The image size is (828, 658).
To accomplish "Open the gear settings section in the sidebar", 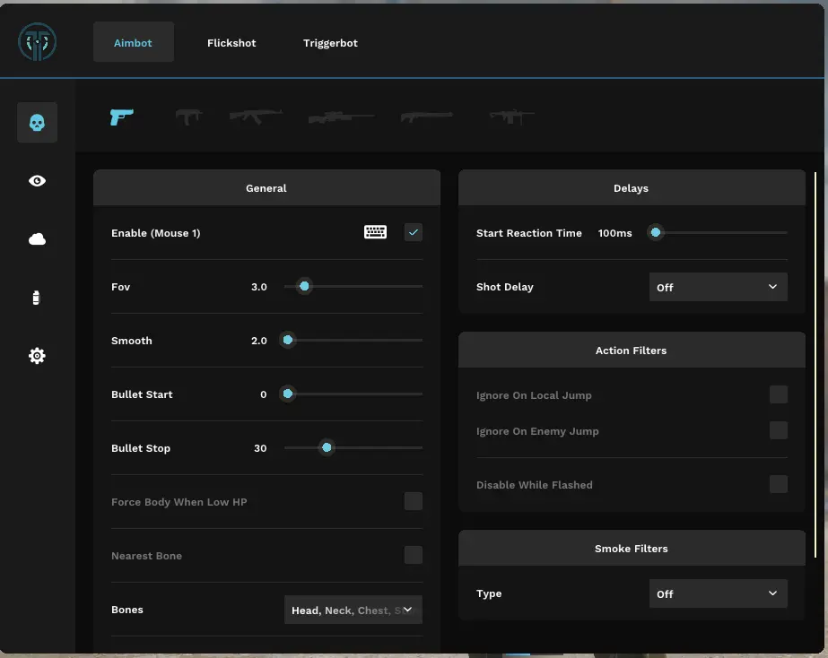I will [37, 356].
